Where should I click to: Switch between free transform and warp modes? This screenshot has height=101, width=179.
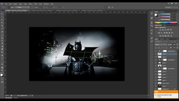(106, 8)
